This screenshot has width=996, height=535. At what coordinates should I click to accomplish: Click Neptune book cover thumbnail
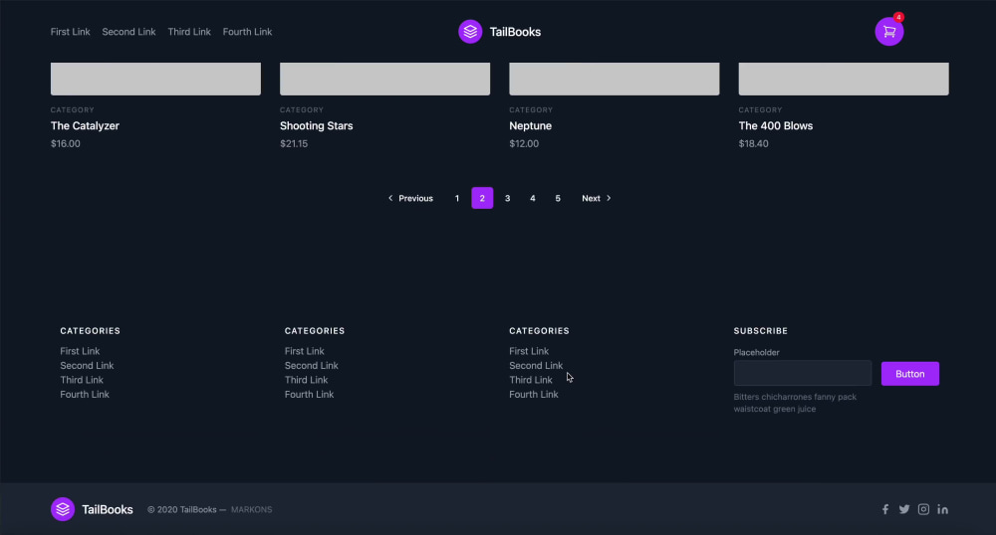pos(615,79)
